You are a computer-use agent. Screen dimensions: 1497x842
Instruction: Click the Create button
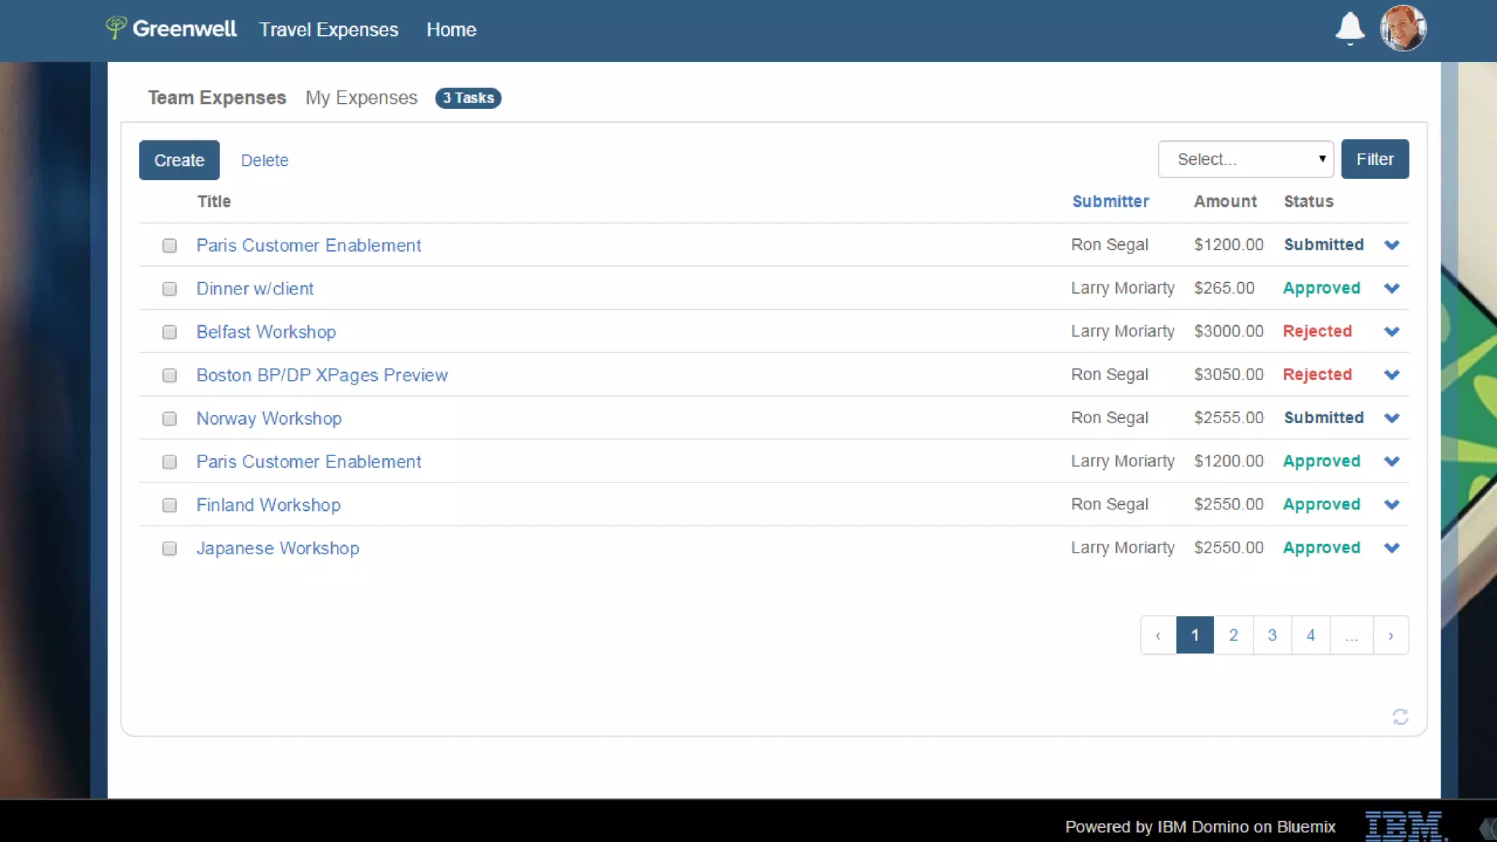[x=179, y=159]
